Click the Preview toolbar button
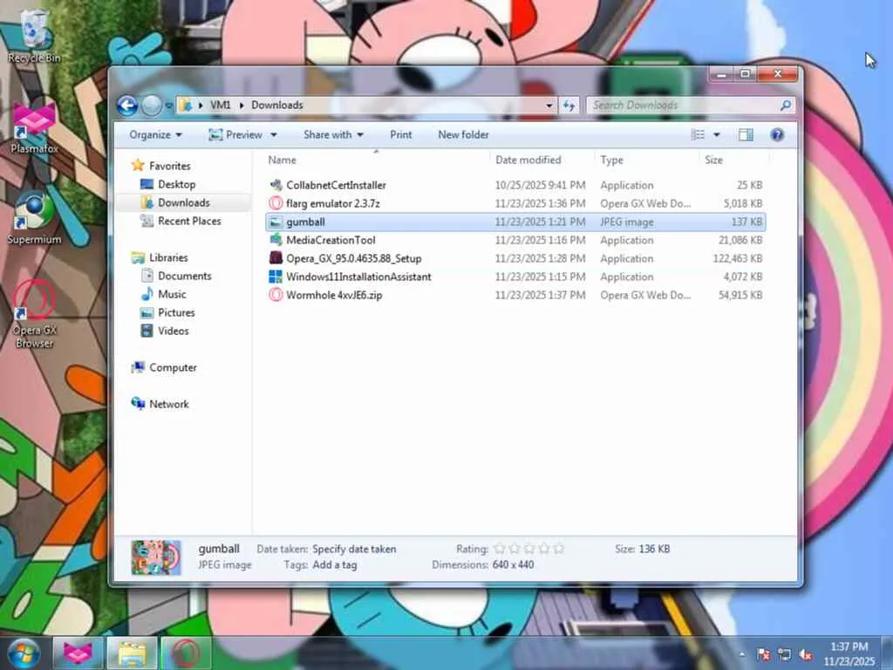Screen dimensions: 893x670 235,135
